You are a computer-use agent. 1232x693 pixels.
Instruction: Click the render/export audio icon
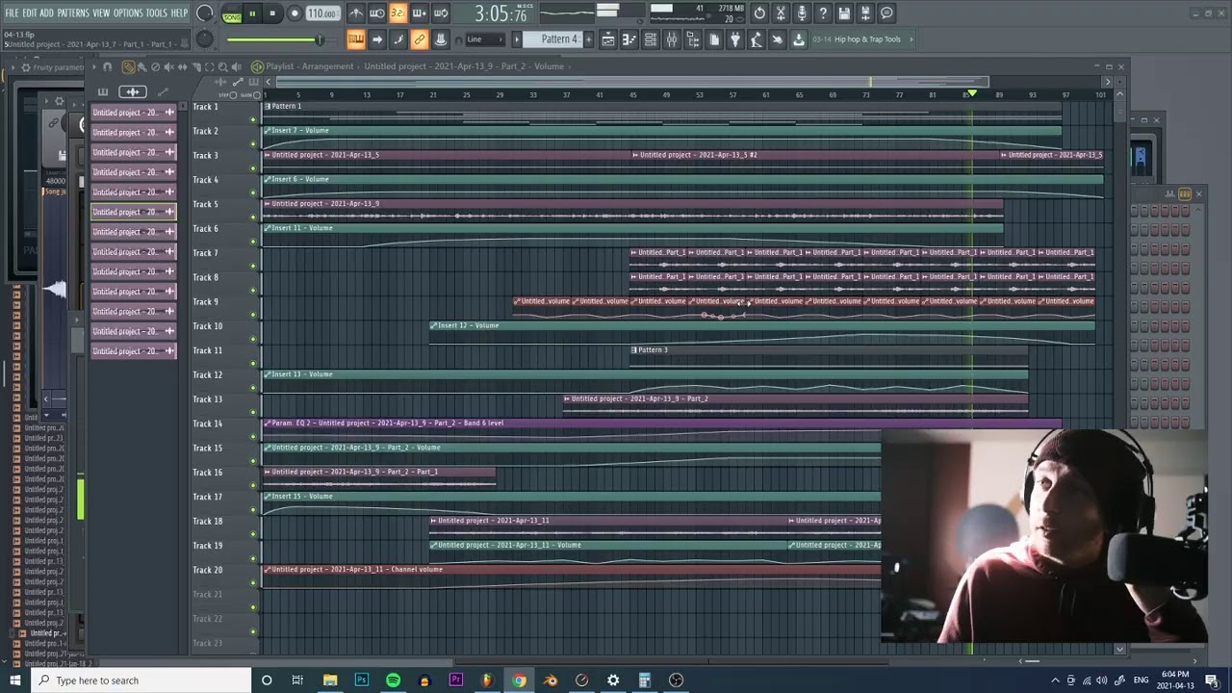(865, 13)
